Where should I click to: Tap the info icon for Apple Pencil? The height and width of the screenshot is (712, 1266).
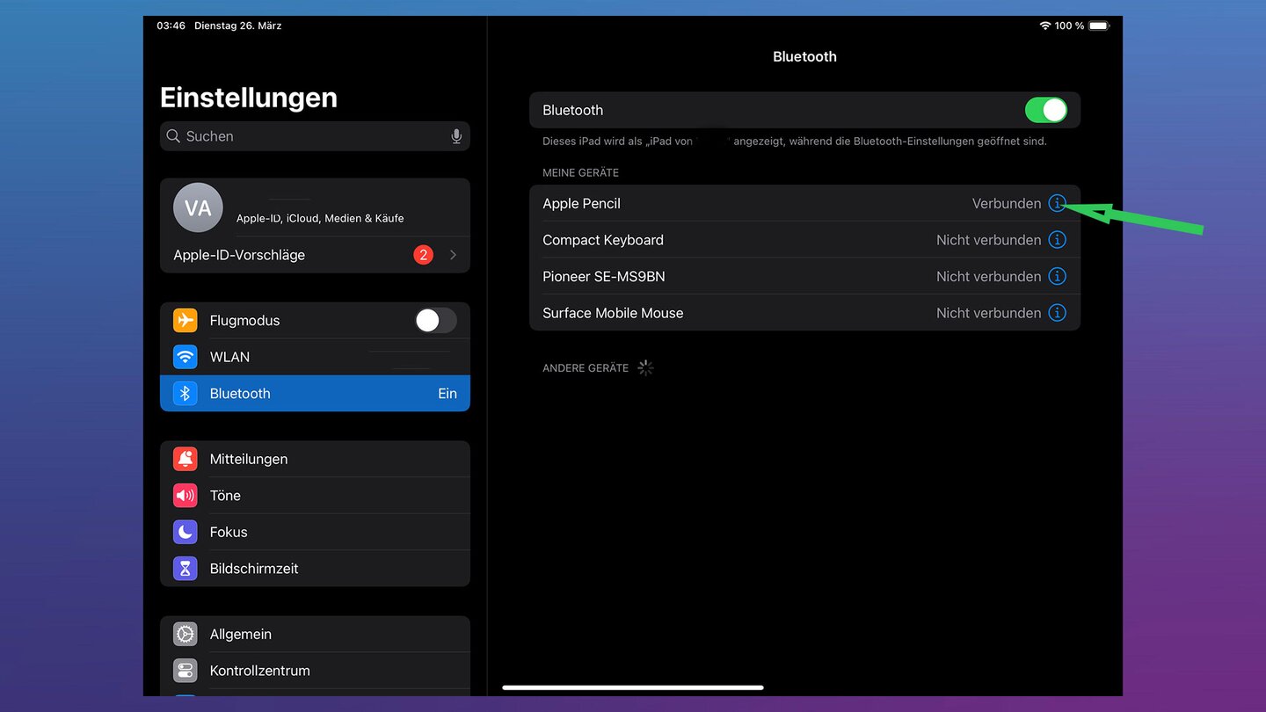point(1058,203)
